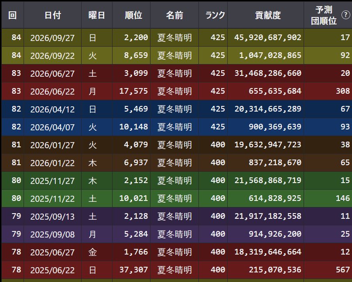Click weekday 金 in the 2025/06/27 row

tap(92, 252)
